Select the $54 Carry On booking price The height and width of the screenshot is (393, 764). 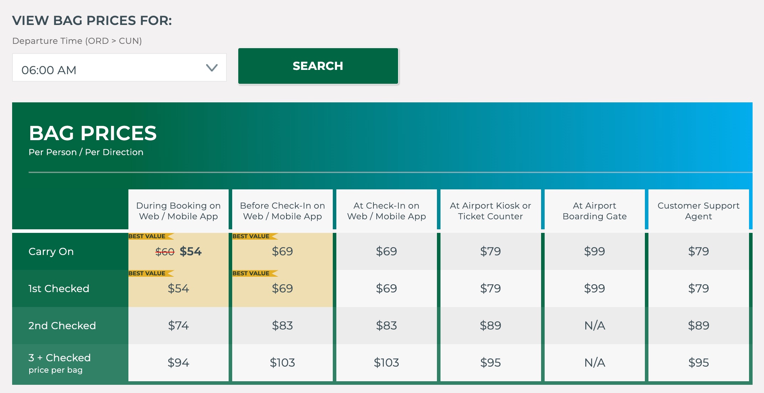191,251
